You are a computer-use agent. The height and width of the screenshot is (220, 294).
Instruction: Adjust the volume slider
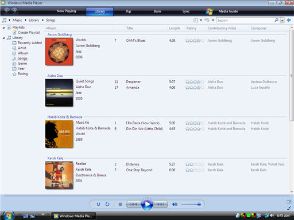(191, 205)
